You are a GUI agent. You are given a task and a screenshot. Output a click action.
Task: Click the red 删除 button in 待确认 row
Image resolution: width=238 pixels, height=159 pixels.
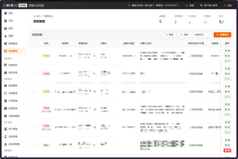[x=227, y=150]
